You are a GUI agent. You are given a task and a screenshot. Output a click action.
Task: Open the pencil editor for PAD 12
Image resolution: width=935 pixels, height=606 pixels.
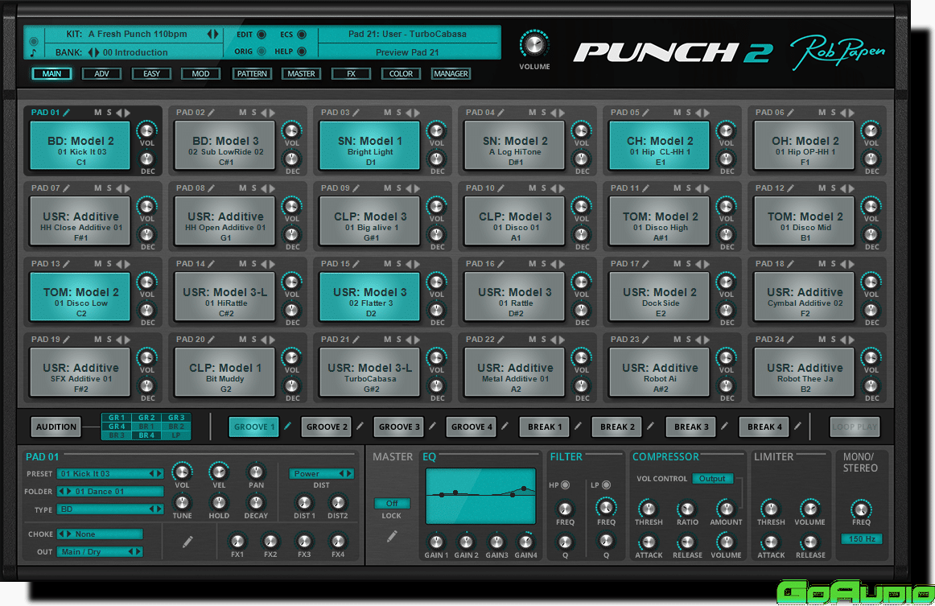[791, 188]
